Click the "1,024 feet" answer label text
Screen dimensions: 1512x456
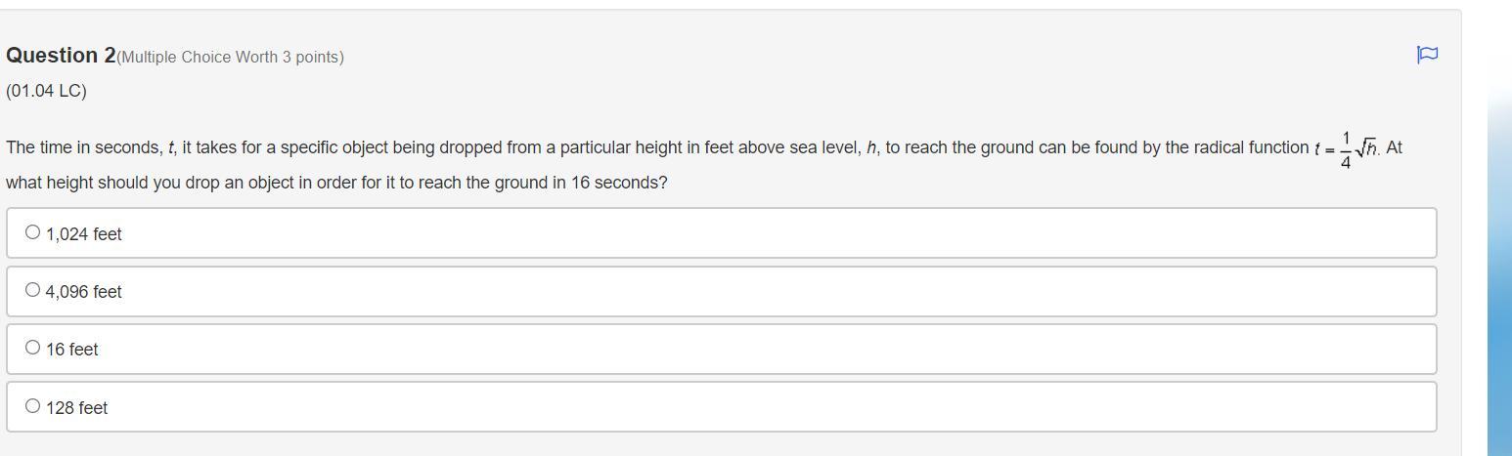click(x=84, y=234)
